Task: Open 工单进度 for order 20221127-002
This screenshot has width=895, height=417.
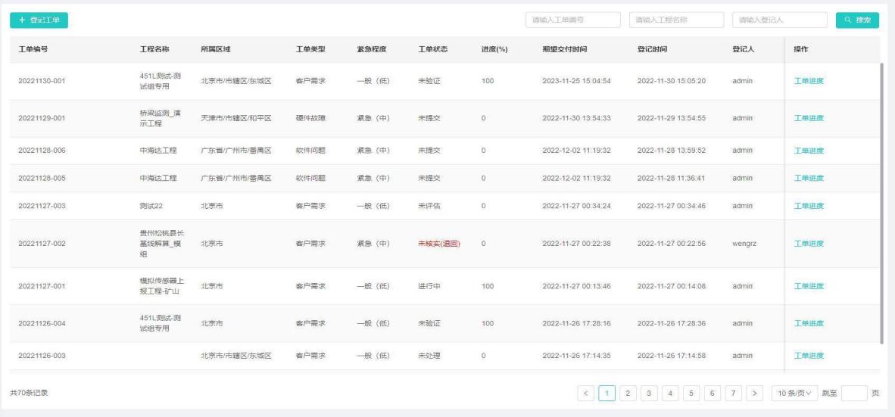Action: coord(808,243)
